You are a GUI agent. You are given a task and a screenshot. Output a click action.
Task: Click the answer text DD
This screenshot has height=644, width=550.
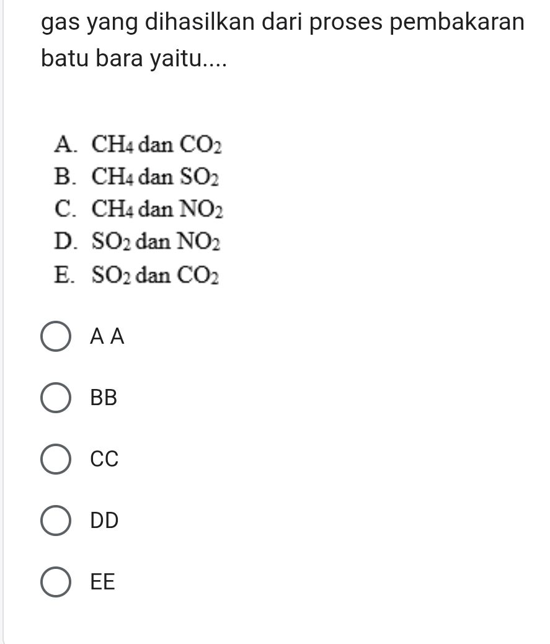(103, 521)
